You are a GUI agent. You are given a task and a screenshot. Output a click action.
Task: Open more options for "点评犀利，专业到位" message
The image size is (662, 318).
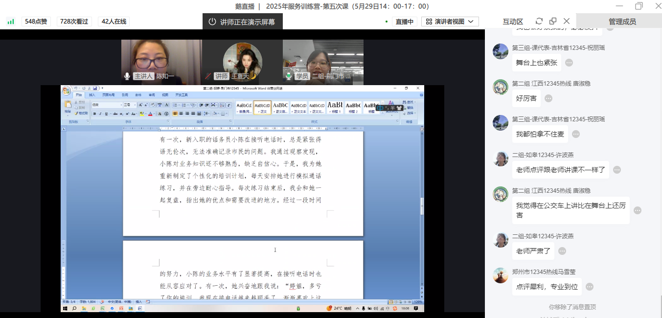[590, 287]
